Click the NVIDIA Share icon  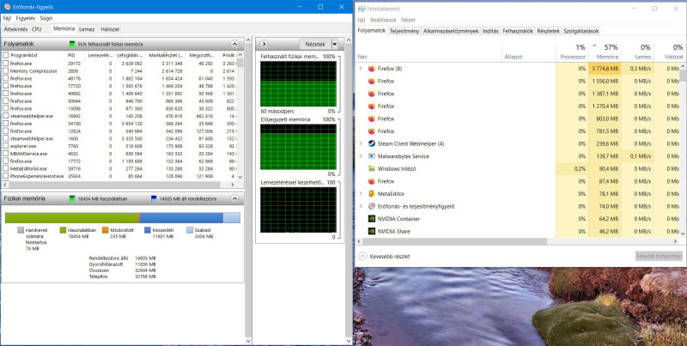coord(372,231)
